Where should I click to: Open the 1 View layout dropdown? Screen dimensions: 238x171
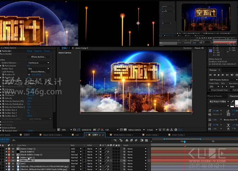pos(152,130)
